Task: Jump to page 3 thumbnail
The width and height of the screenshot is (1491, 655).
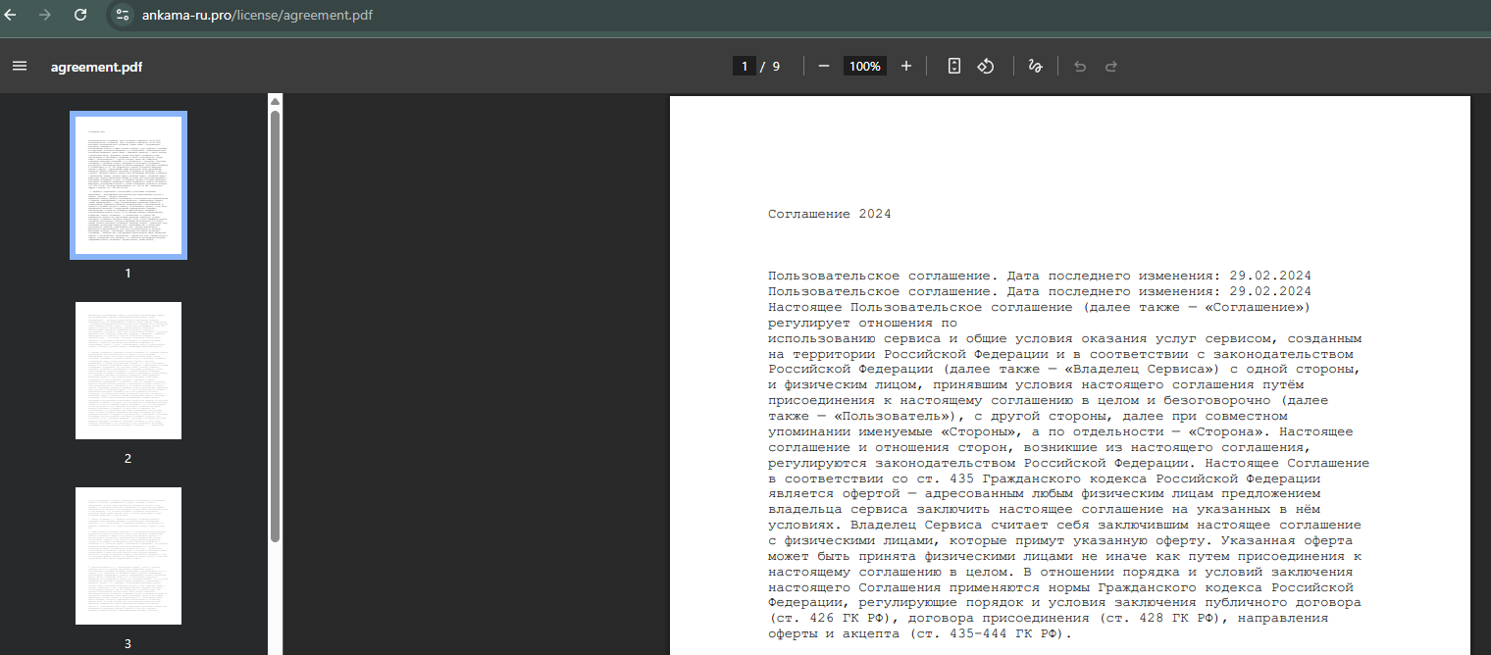Action: 129,556
